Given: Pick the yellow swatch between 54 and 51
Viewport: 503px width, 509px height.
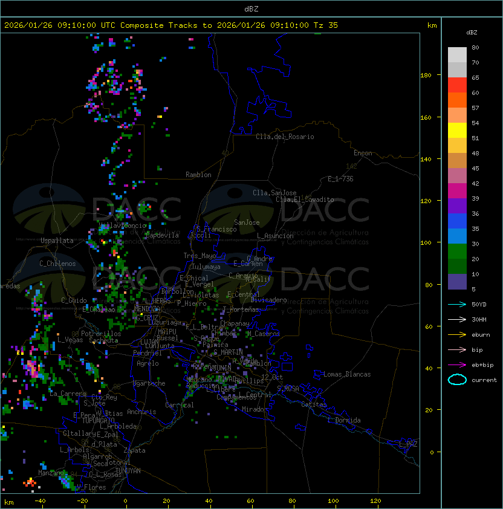Looking at the screenshot, I should click(457, 131).
